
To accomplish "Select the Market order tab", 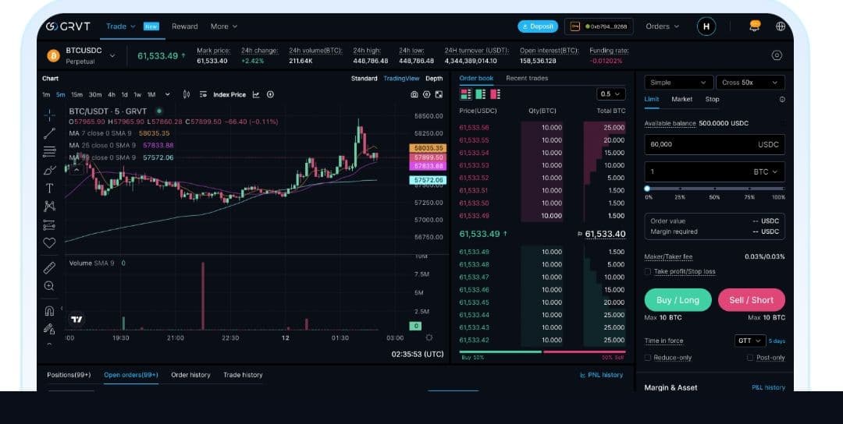I will pos(681,99).
